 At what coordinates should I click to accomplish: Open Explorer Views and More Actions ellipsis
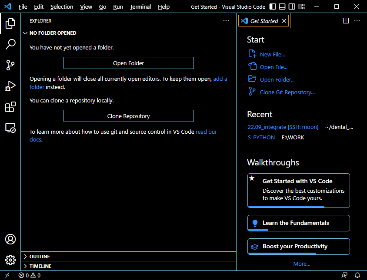[226, 21]
